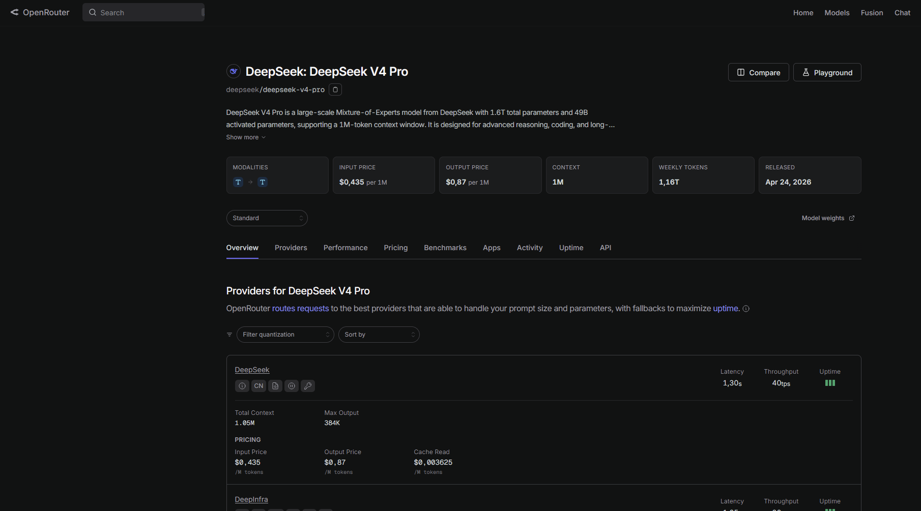The height and width of the screenshot is (511, 921).
Task: Click the output text modality icon
Action: click(263, 182)
